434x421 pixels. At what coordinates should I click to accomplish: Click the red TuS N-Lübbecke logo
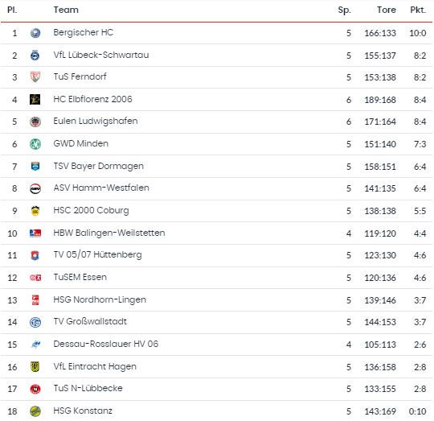coord(35,389)
